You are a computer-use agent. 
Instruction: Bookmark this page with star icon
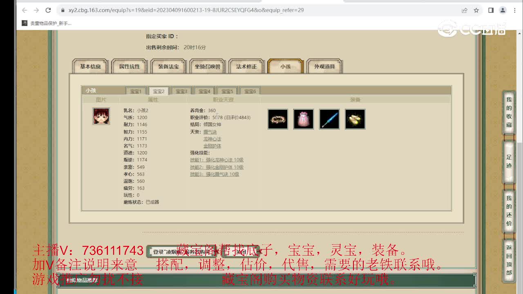(476, 10)
